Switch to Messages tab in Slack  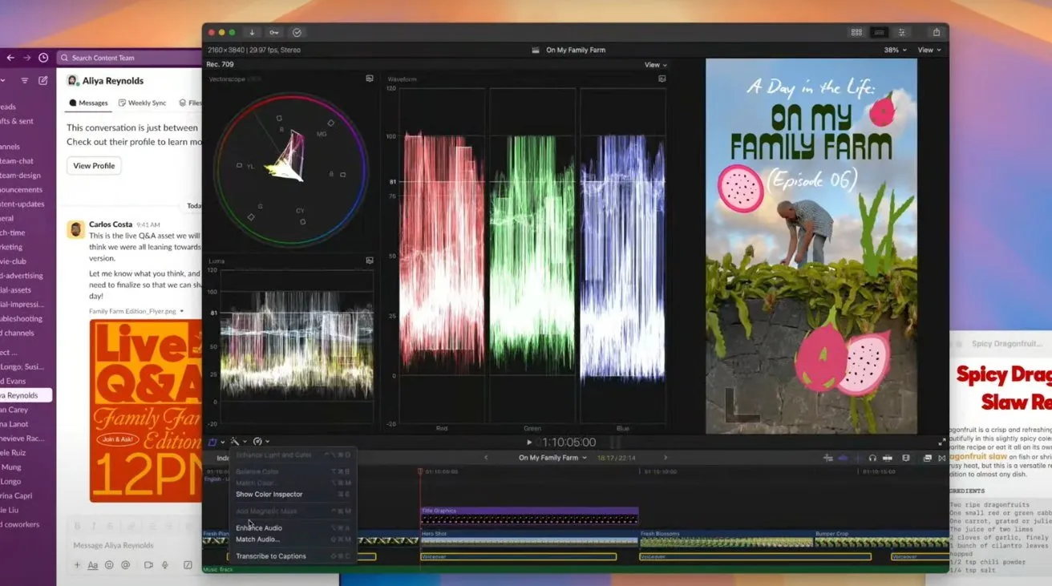[88, 103]
